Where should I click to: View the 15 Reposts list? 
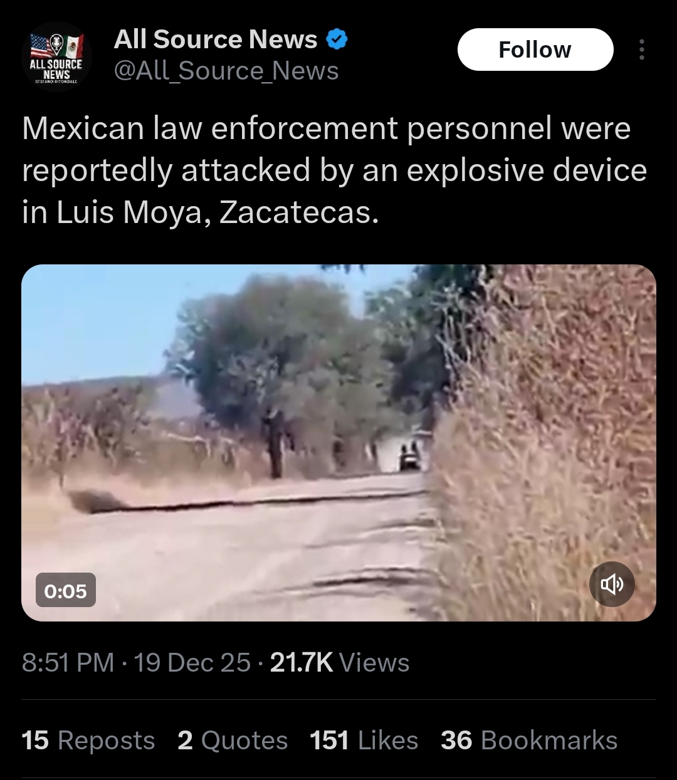coord(88,741)
